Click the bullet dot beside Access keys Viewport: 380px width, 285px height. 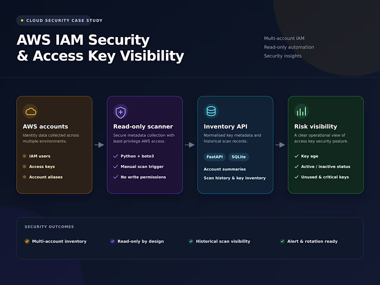coord(25,167)
